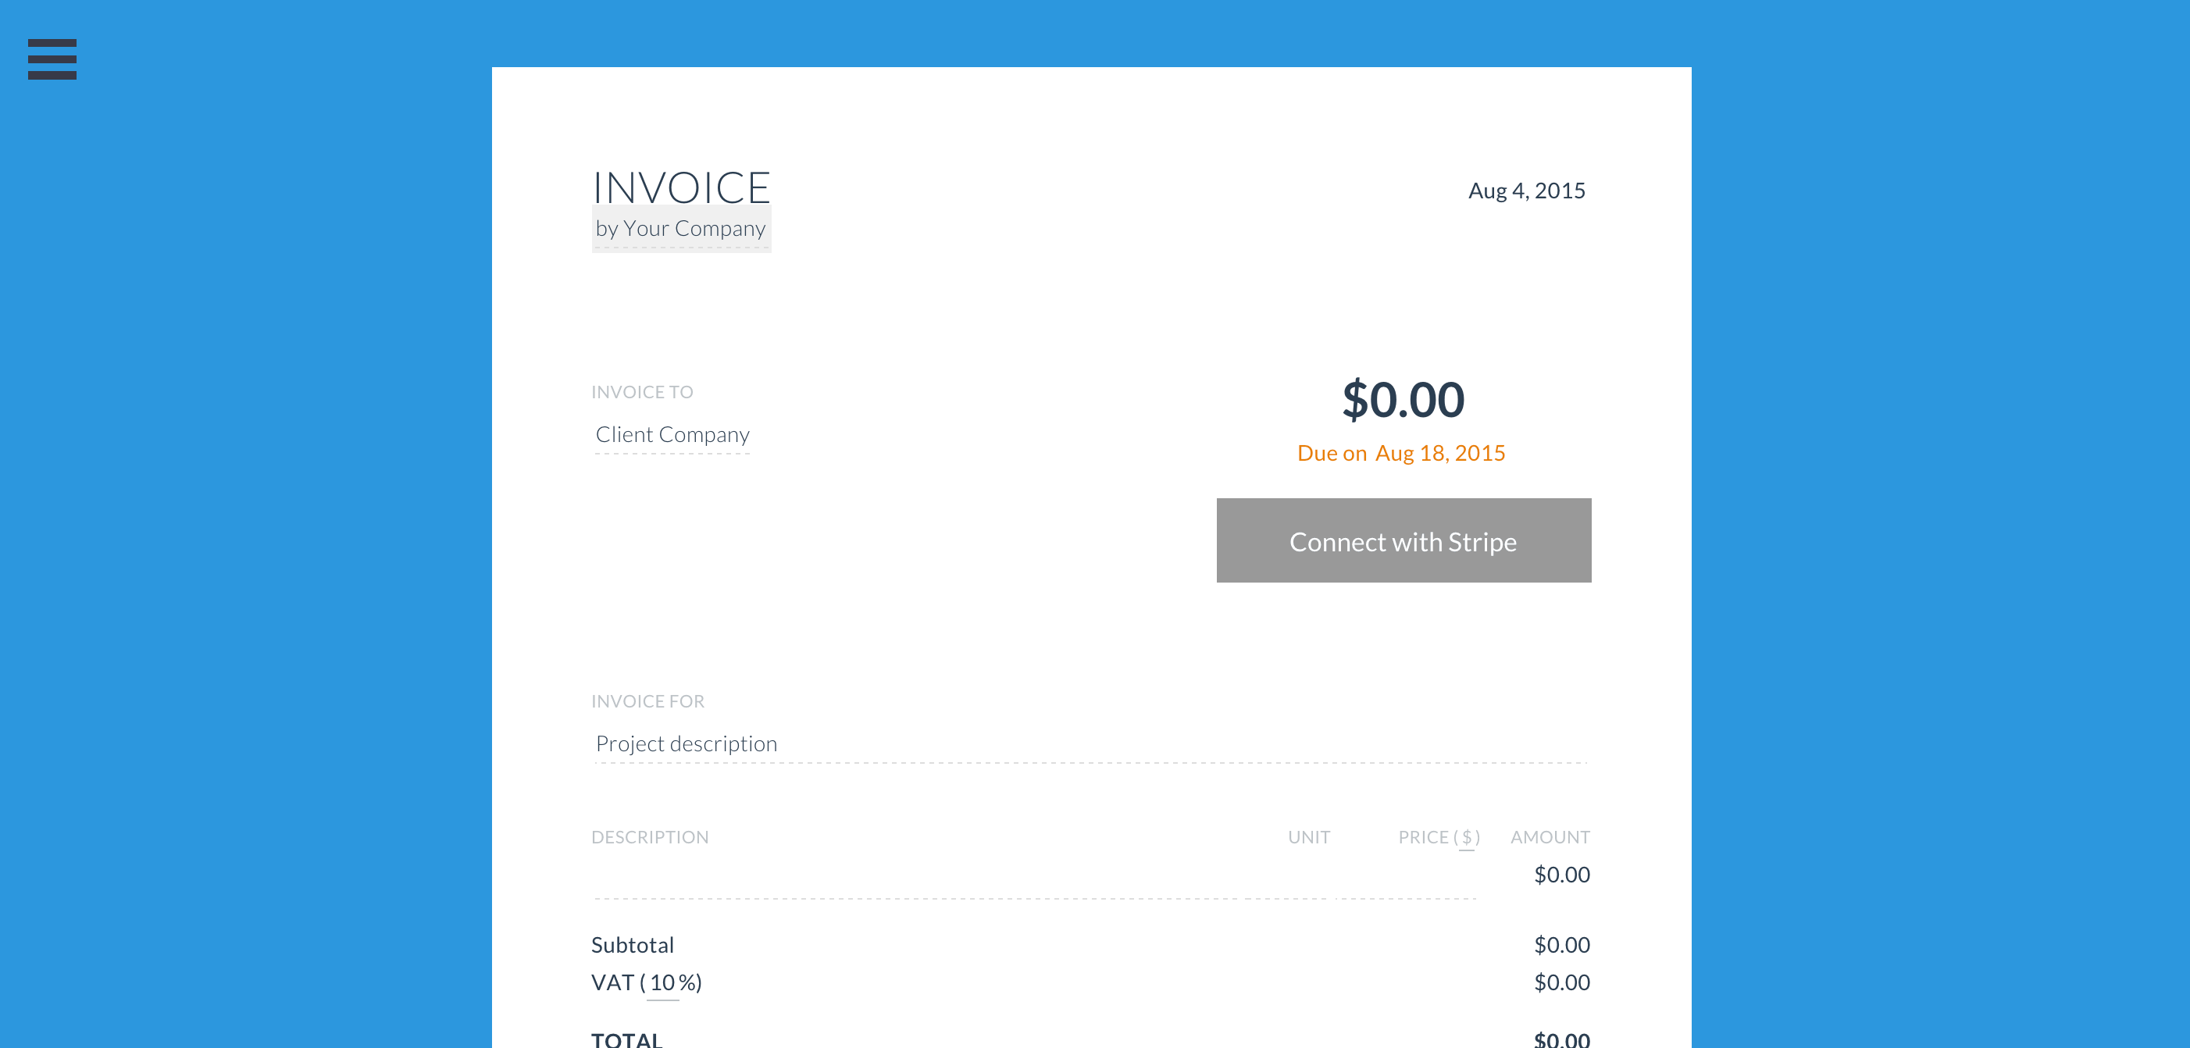Click the line item price input
The height and width of the screenshot is (1048, 2190).
tap(1406, 879)
